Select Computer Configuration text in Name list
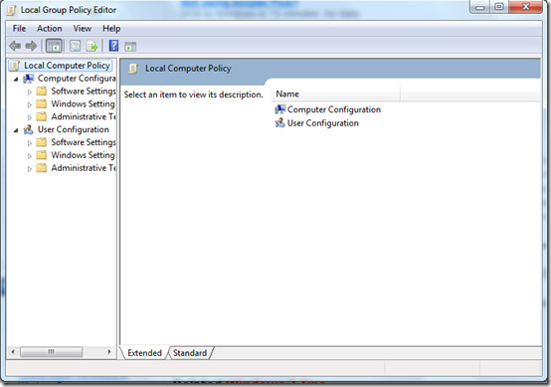This screenshot has height=387, width=551. [x=334, y=109]
